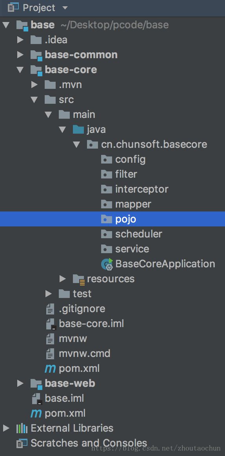Image resolution: width=225 pixels, height=456 pixels.
Task: Click the Maven icon of base-core pom.xml
Action: click(50, 369)
